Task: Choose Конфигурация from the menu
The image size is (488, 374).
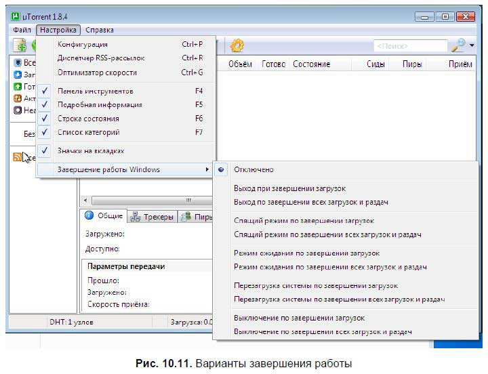Action: click(82, 45)
